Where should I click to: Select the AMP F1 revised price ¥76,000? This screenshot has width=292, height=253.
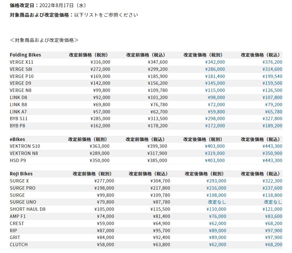coord(217,216)
